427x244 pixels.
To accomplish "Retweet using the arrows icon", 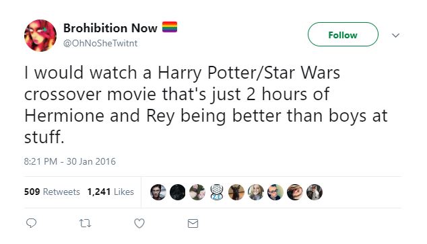I will pyautogui.click(x=85, y=223).
